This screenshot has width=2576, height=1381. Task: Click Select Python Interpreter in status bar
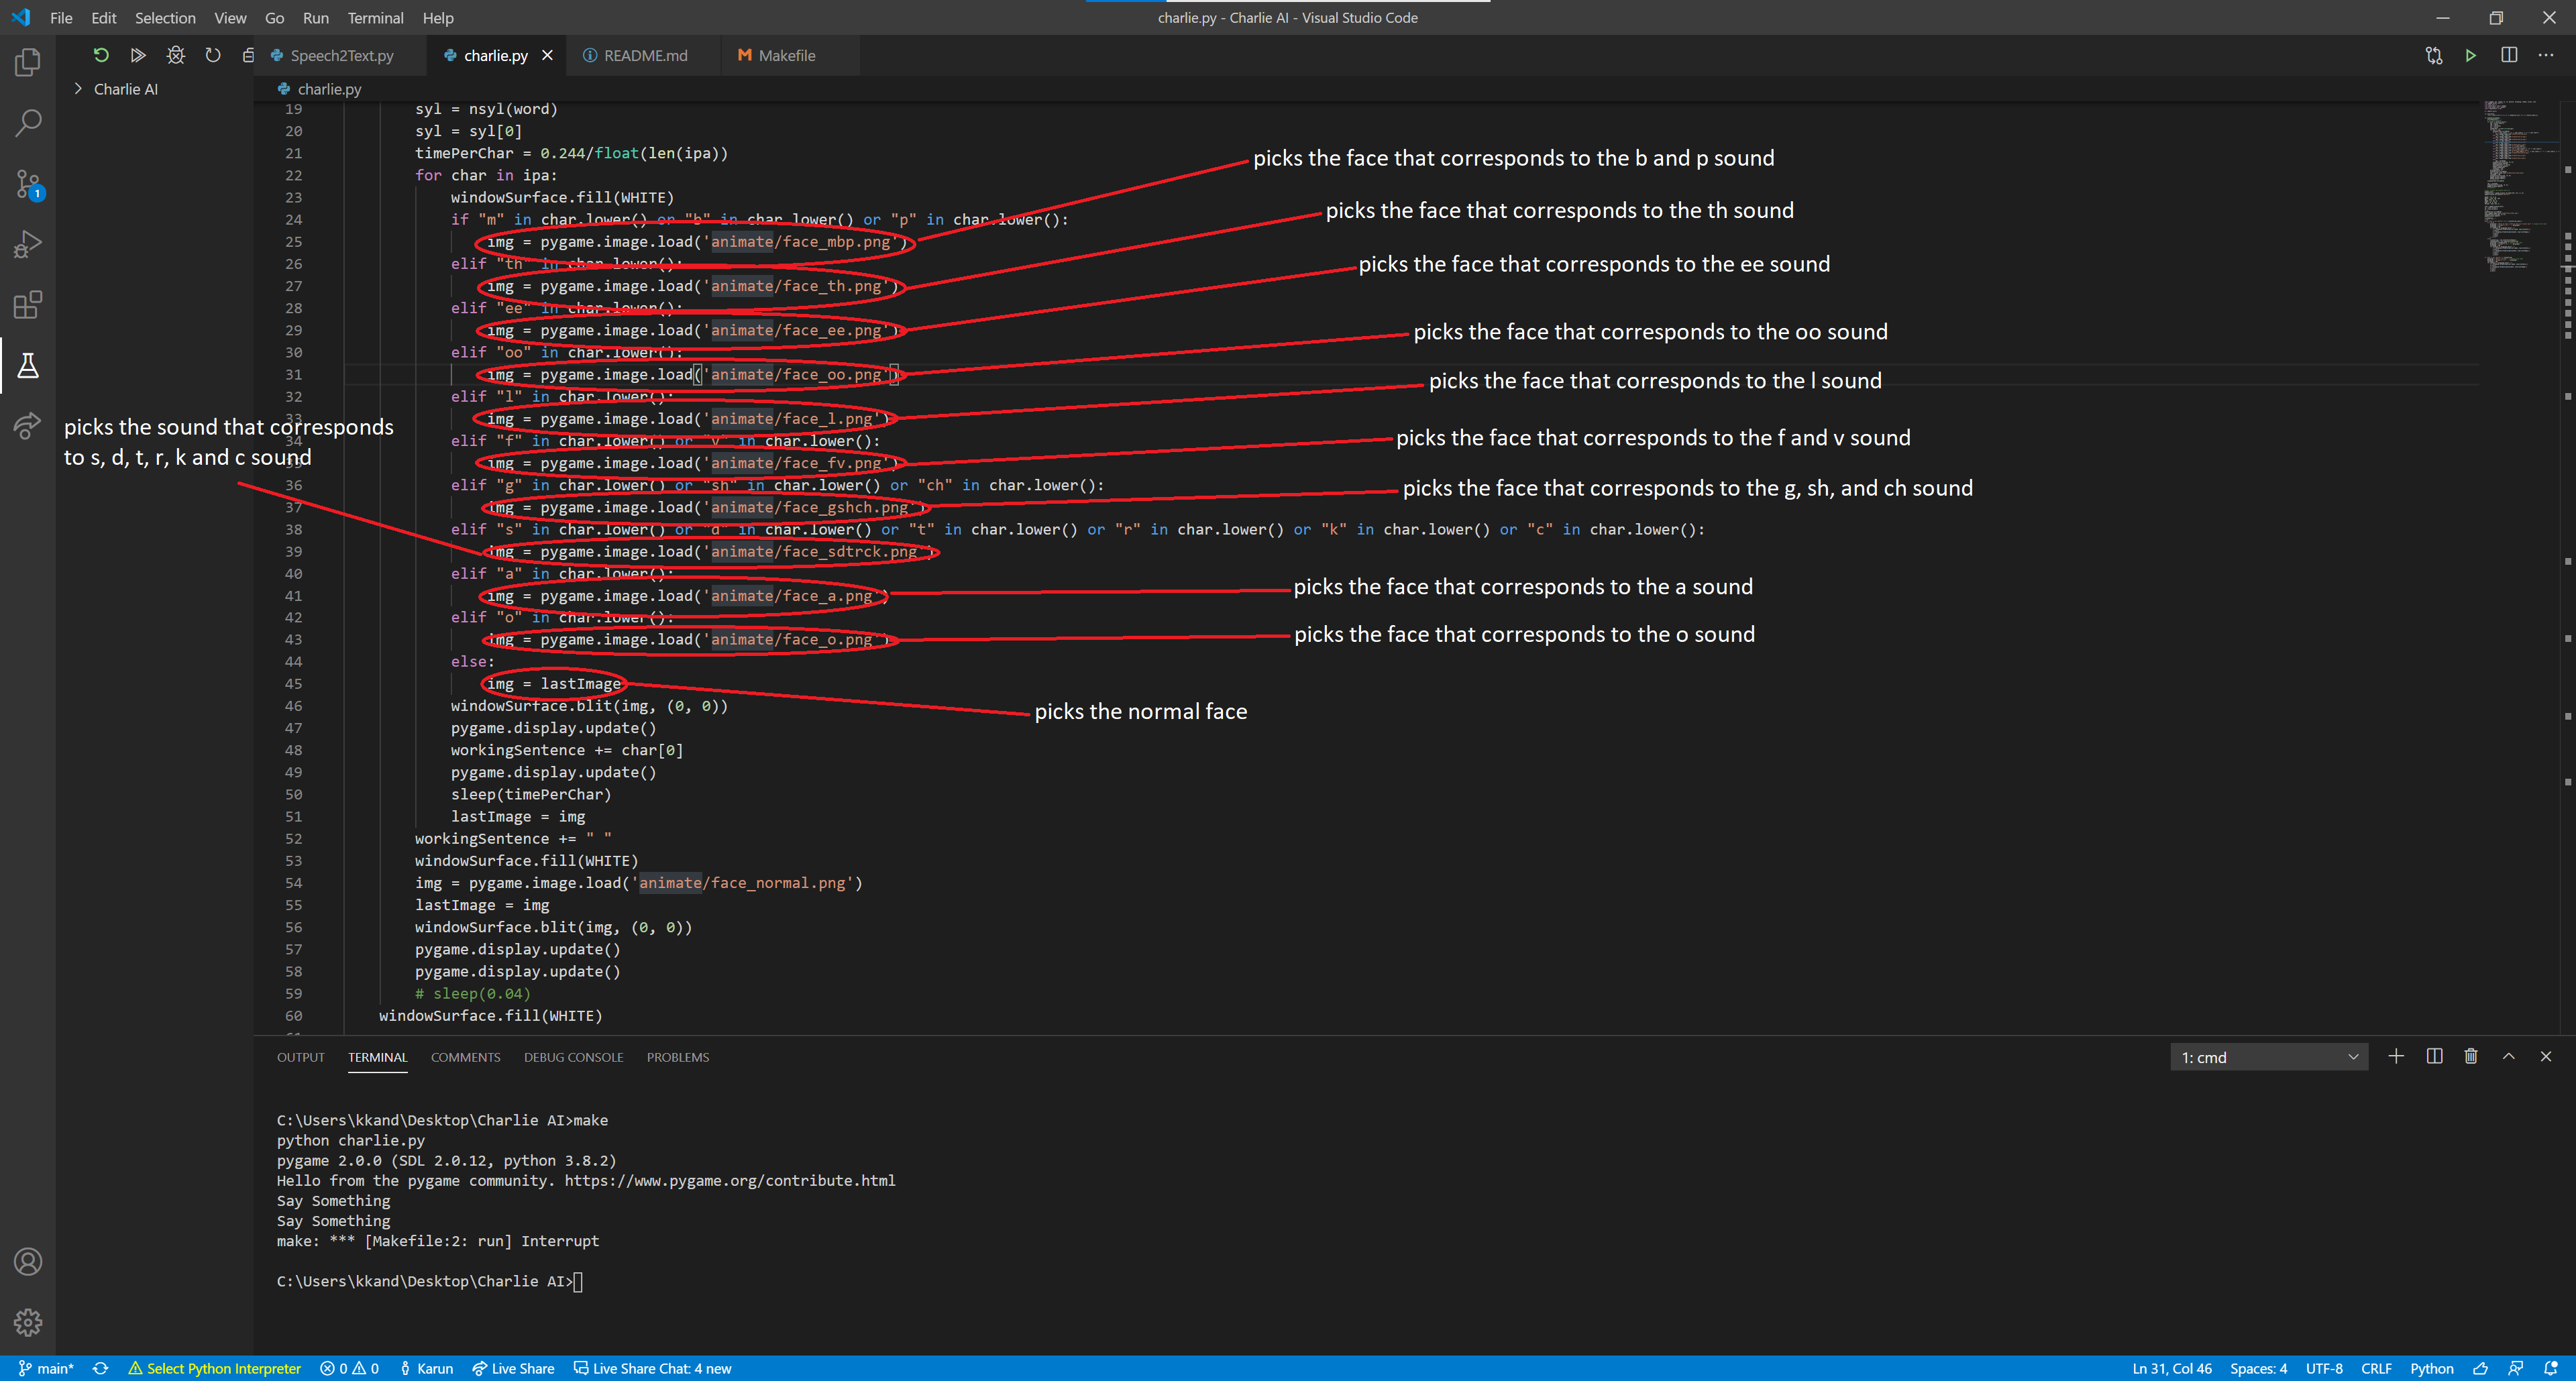coord(214,1369)
